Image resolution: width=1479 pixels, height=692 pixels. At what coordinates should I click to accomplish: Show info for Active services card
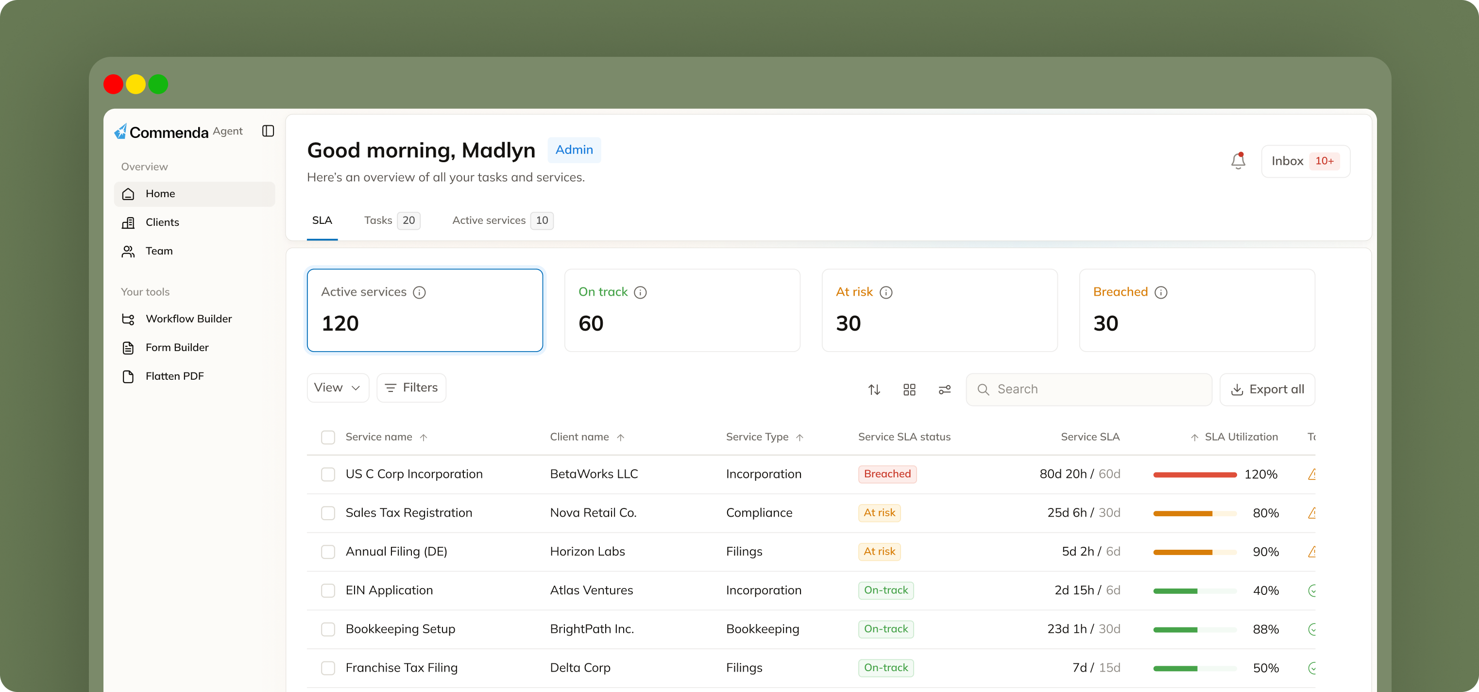tap(420, 293)
